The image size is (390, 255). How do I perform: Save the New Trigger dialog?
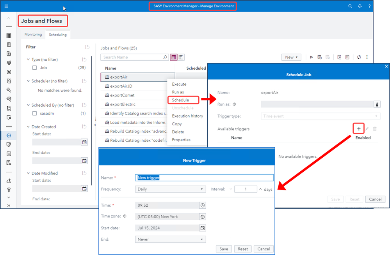224,249
